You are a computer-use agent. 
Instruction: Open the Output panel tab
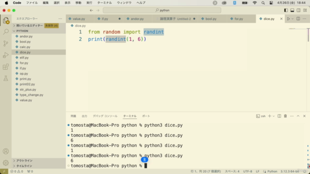[84, 116]
